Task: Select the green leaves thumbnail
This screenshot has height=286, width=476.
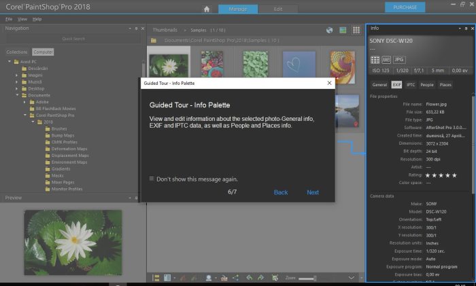Action: point(256,64)
